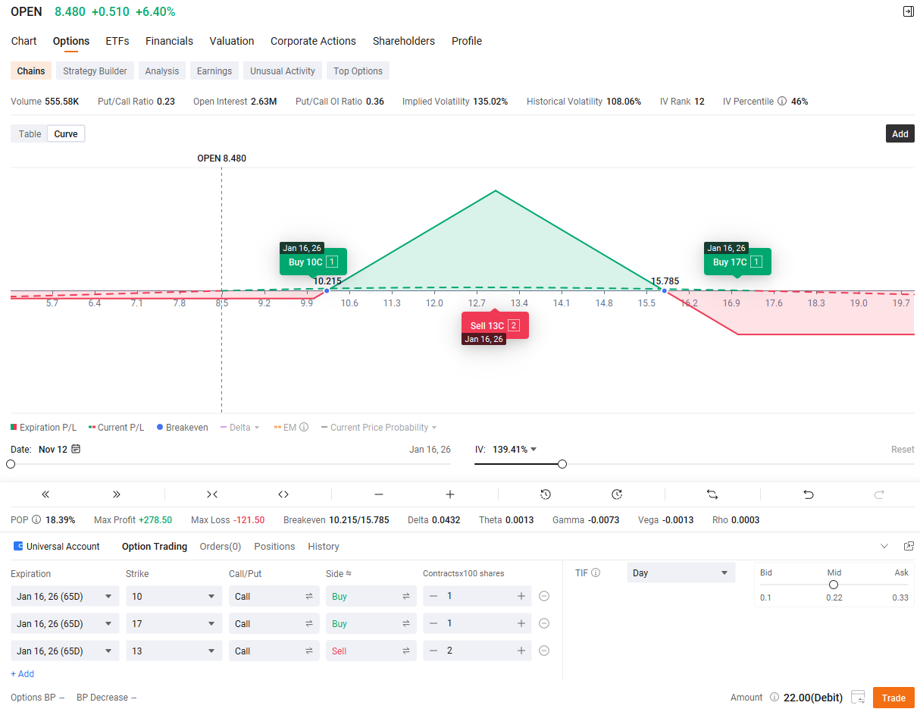Open the Positions tab in trading panel
This screenshot has height=712, width=920.
click(274, 546)
